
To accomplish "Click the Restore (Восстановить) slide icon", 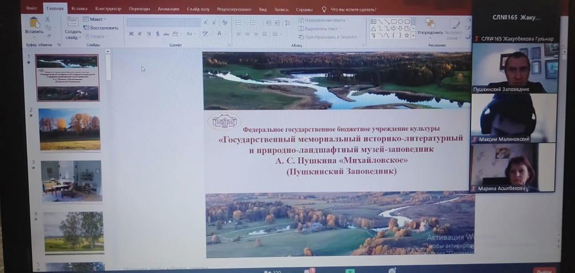I will (x=101, y=28).
